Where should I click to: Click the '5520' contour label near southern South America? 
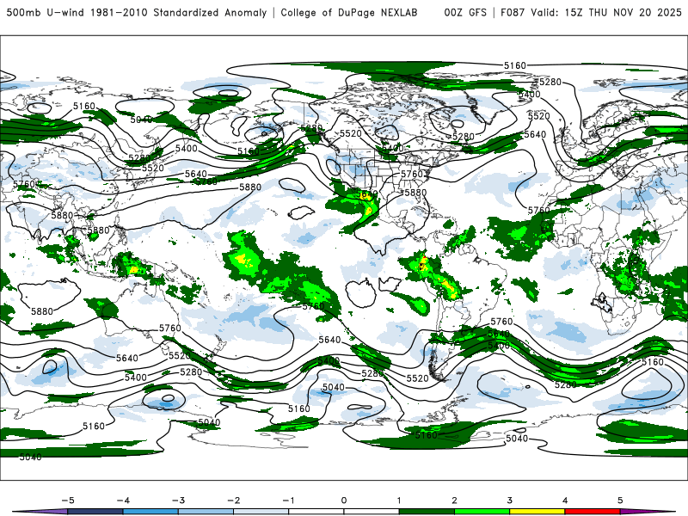coord(417,378)
